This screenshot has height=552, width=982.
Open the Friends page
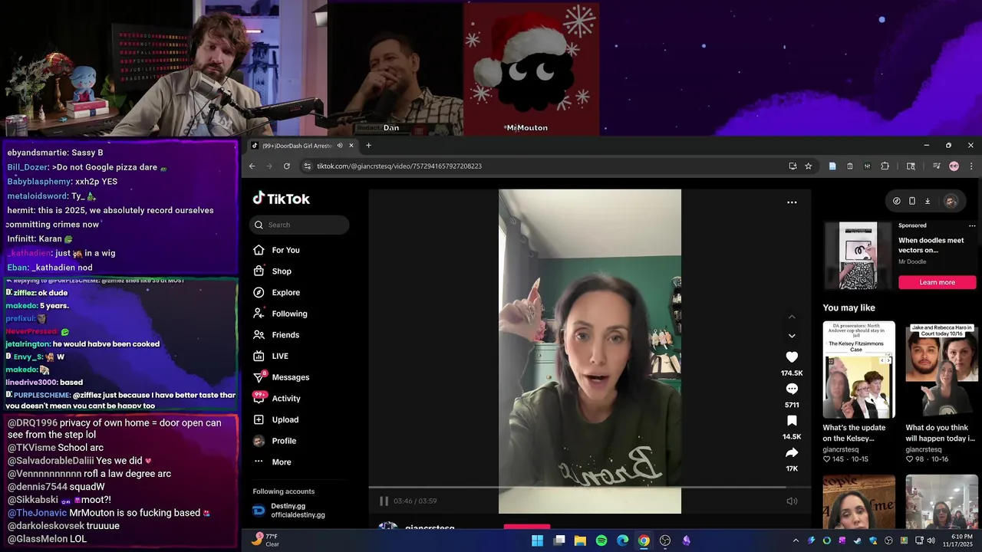point(277,335)
